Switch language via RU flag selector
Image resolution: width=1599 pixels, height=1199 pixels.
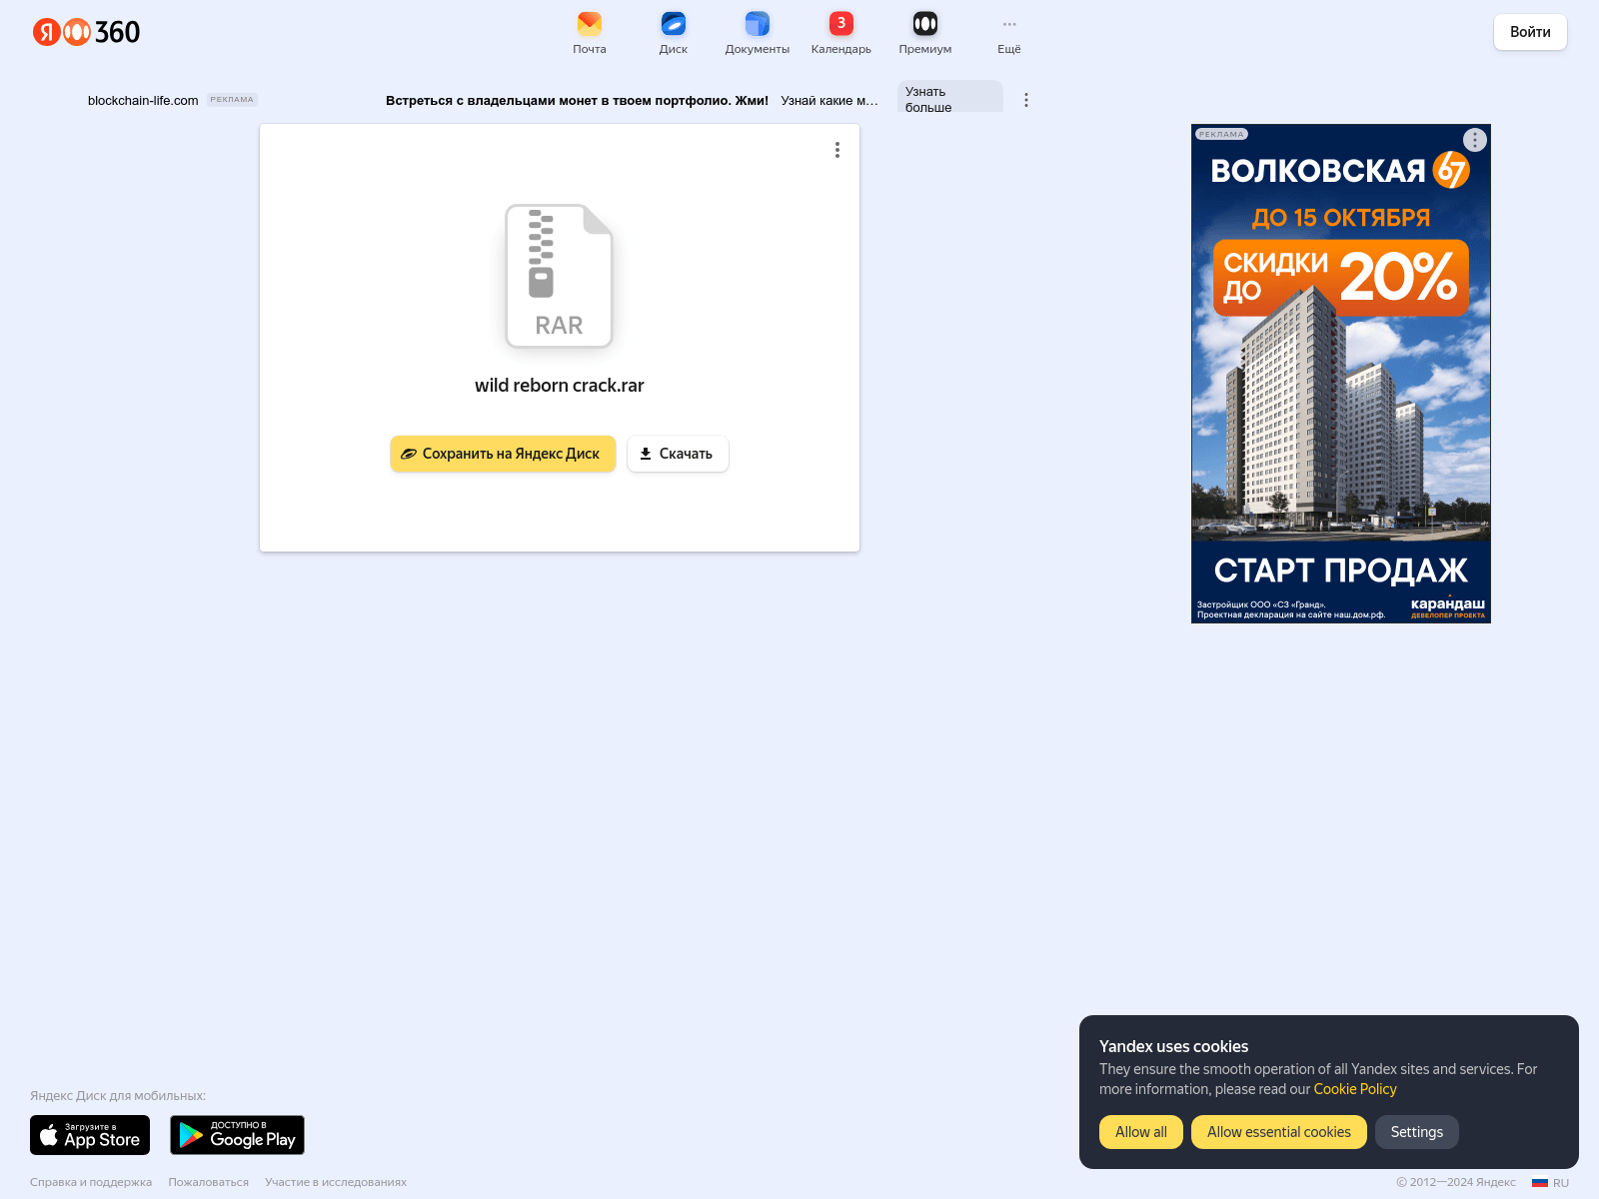(1551, 1182)
